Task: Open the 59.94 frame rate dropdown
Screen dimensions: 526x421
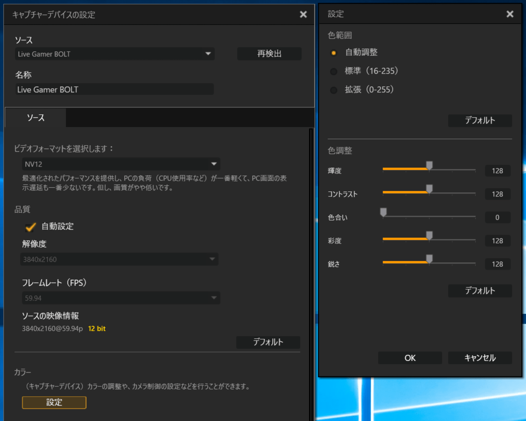Action: pyautogui.click(x=121, y=298)
